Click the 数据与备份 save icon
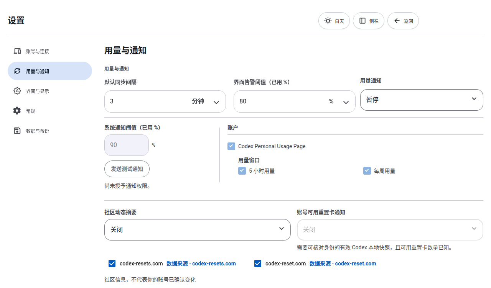The width and height of the screenshot is (491, 288). [x=17, y=131]
